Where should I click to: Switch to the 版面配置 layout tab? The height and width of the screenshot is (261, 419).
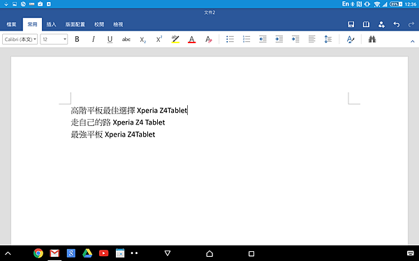coord(75,24)
